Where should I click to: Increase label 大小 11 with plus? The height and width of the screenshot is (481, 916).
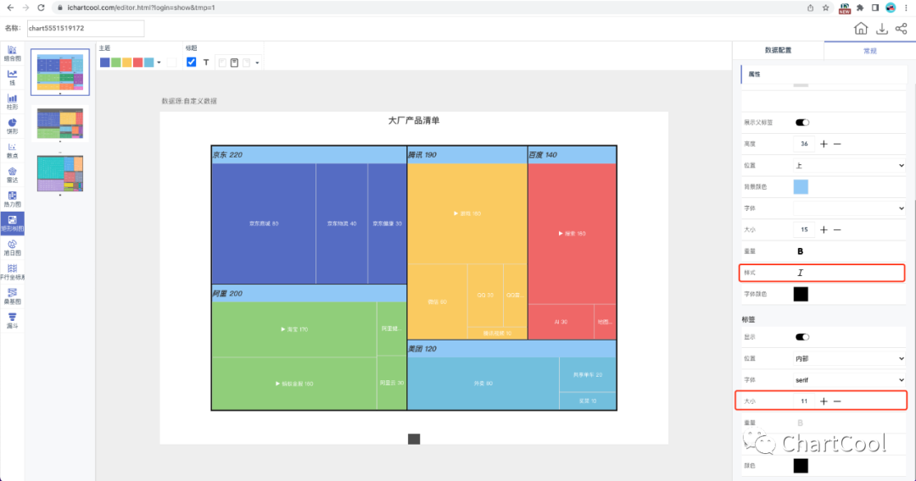coord(824,401)
